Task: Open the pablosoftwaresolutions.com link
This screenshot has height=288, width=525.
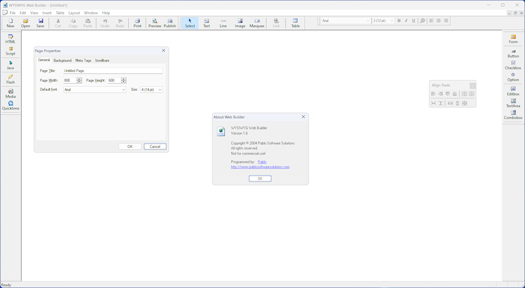Action: pos(260,167)
